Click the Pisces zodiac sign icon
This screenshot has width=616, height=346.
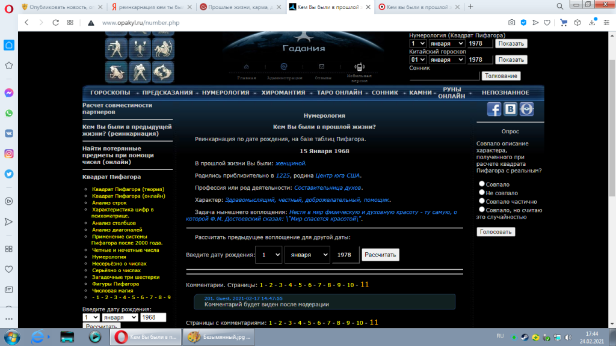click(162, 71)
